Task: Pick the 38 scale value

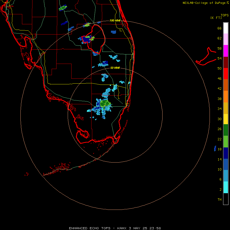Action: 220,99
